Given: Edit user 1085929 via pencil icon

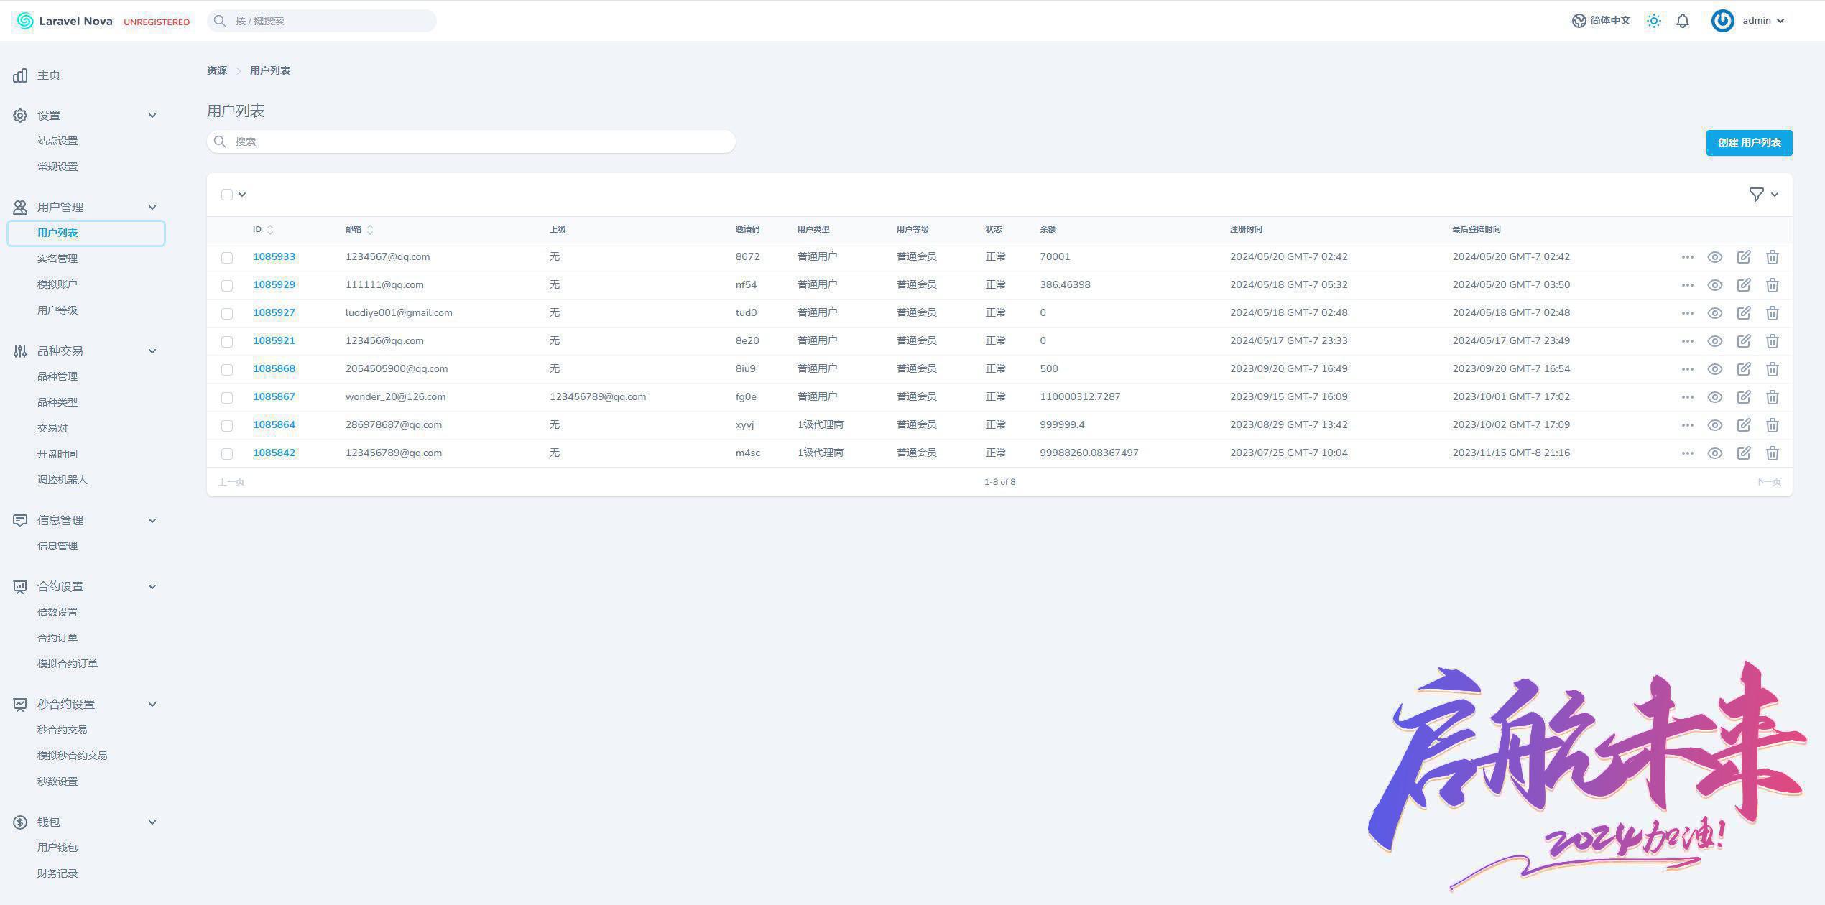Looking at the screenshot, I should [x=1744, y=285].
